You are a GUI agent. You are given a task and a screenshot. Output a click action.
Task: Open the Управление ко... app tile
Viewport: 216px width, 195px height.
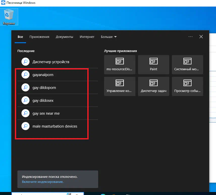tap(120, 86)
